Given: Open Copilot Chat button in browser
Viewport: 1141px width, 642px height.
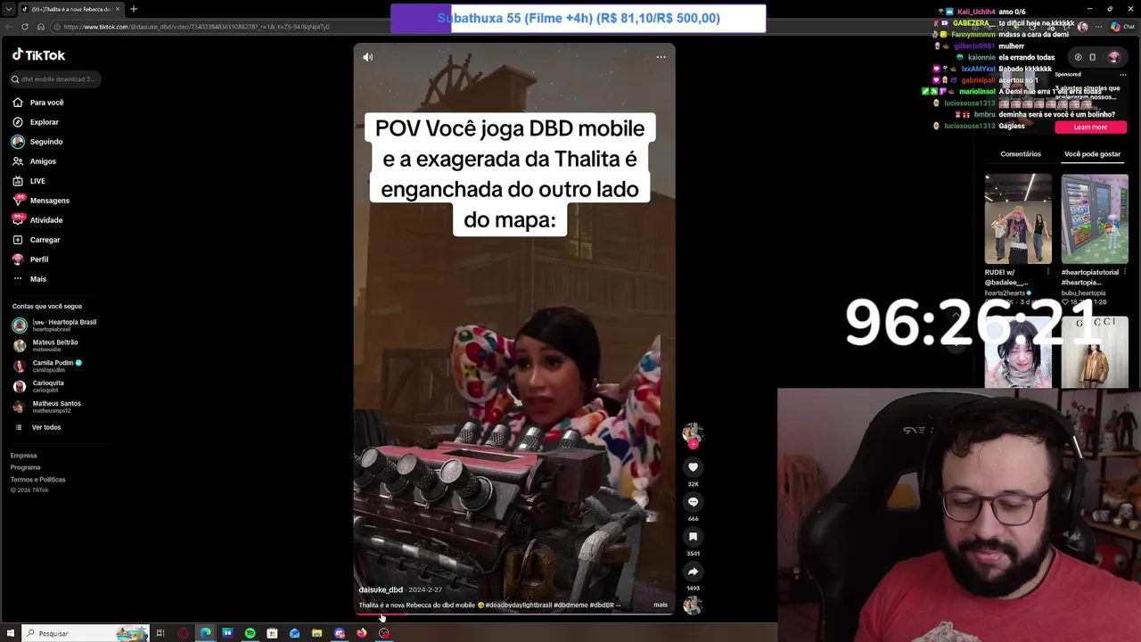Looking at the screenshot, I should pos(1122,27).
